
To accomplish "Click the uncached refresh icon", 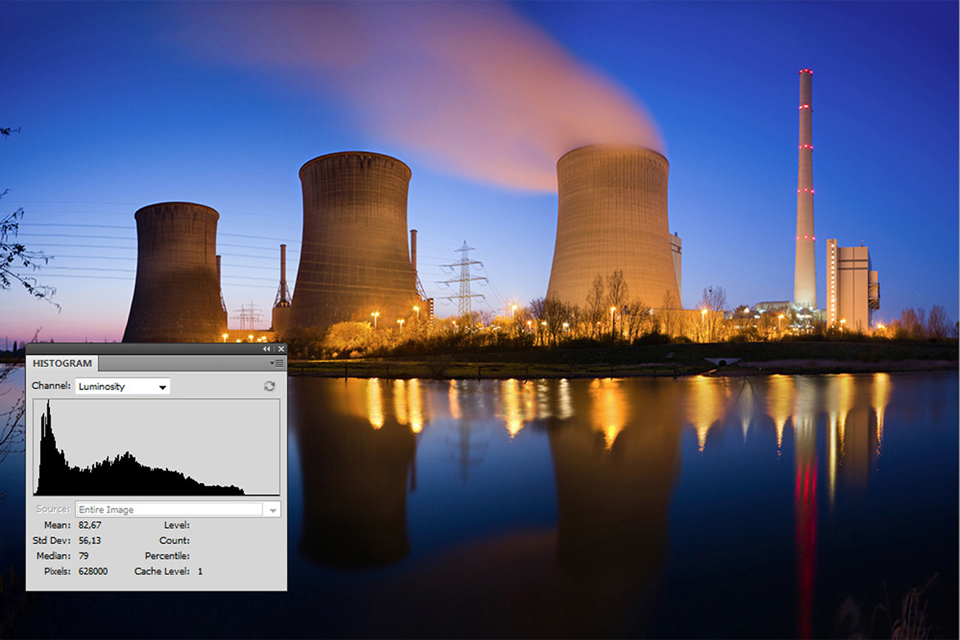I will (269, 386).
